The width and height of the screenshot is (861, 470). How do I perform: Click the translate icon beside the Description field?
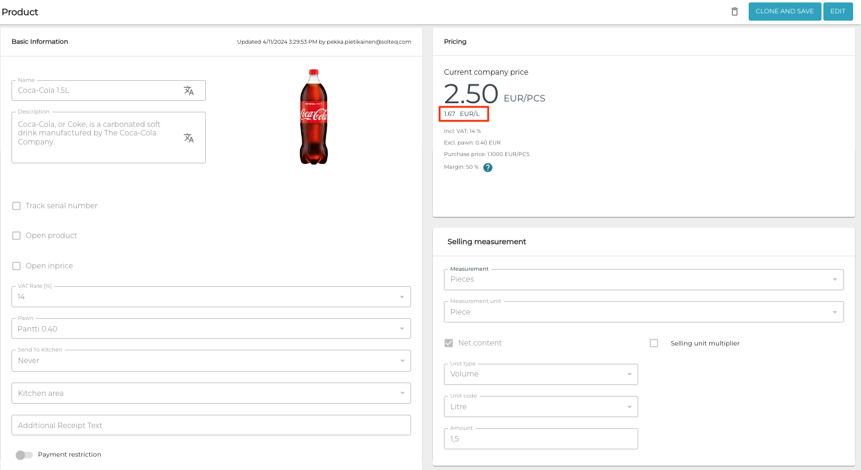(x=189, y=138)
